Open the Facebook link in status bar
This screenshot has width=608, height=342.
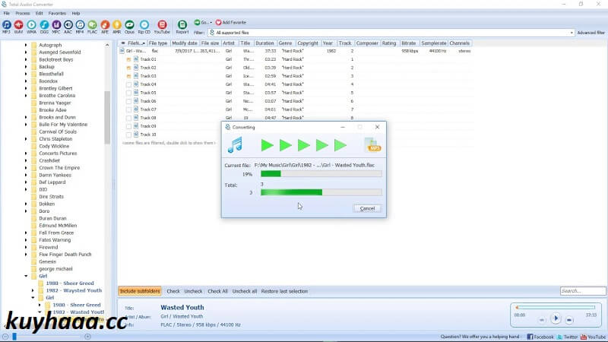tap(540, 337)
